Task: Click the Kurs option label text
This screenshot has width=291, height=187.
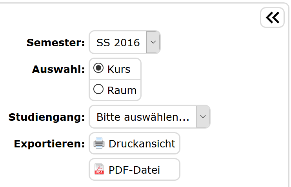Action: (x=119, y=69)
